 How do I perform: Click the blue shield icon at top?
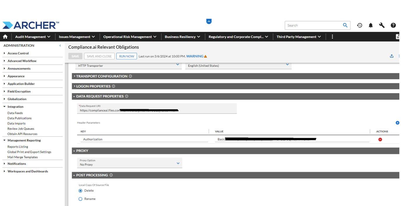coord(209,21)
